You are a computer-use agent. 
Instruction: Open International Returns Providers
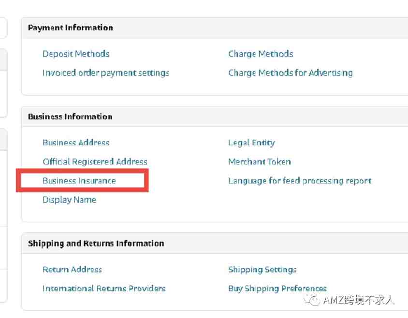(x=104, y=289)
